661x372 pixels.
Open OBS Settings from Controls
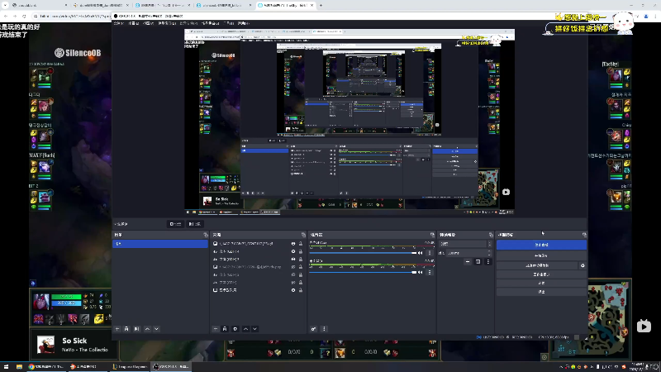[541, 283]
